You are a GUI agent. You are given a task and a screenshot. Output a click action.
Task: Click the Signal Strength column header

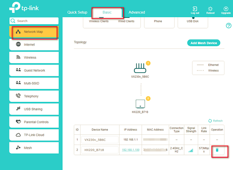pyautogui.click(x=191, y=130)
